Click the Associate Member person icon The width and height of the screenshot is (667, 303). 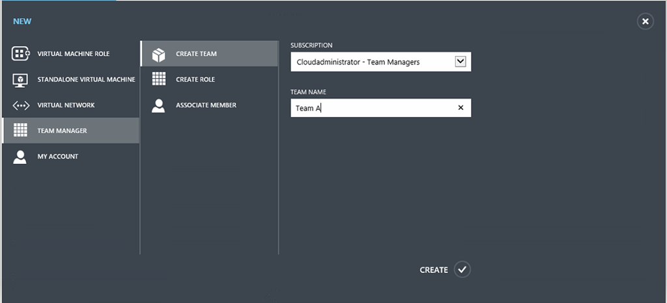pyautogui.click(x=158, y=105)
